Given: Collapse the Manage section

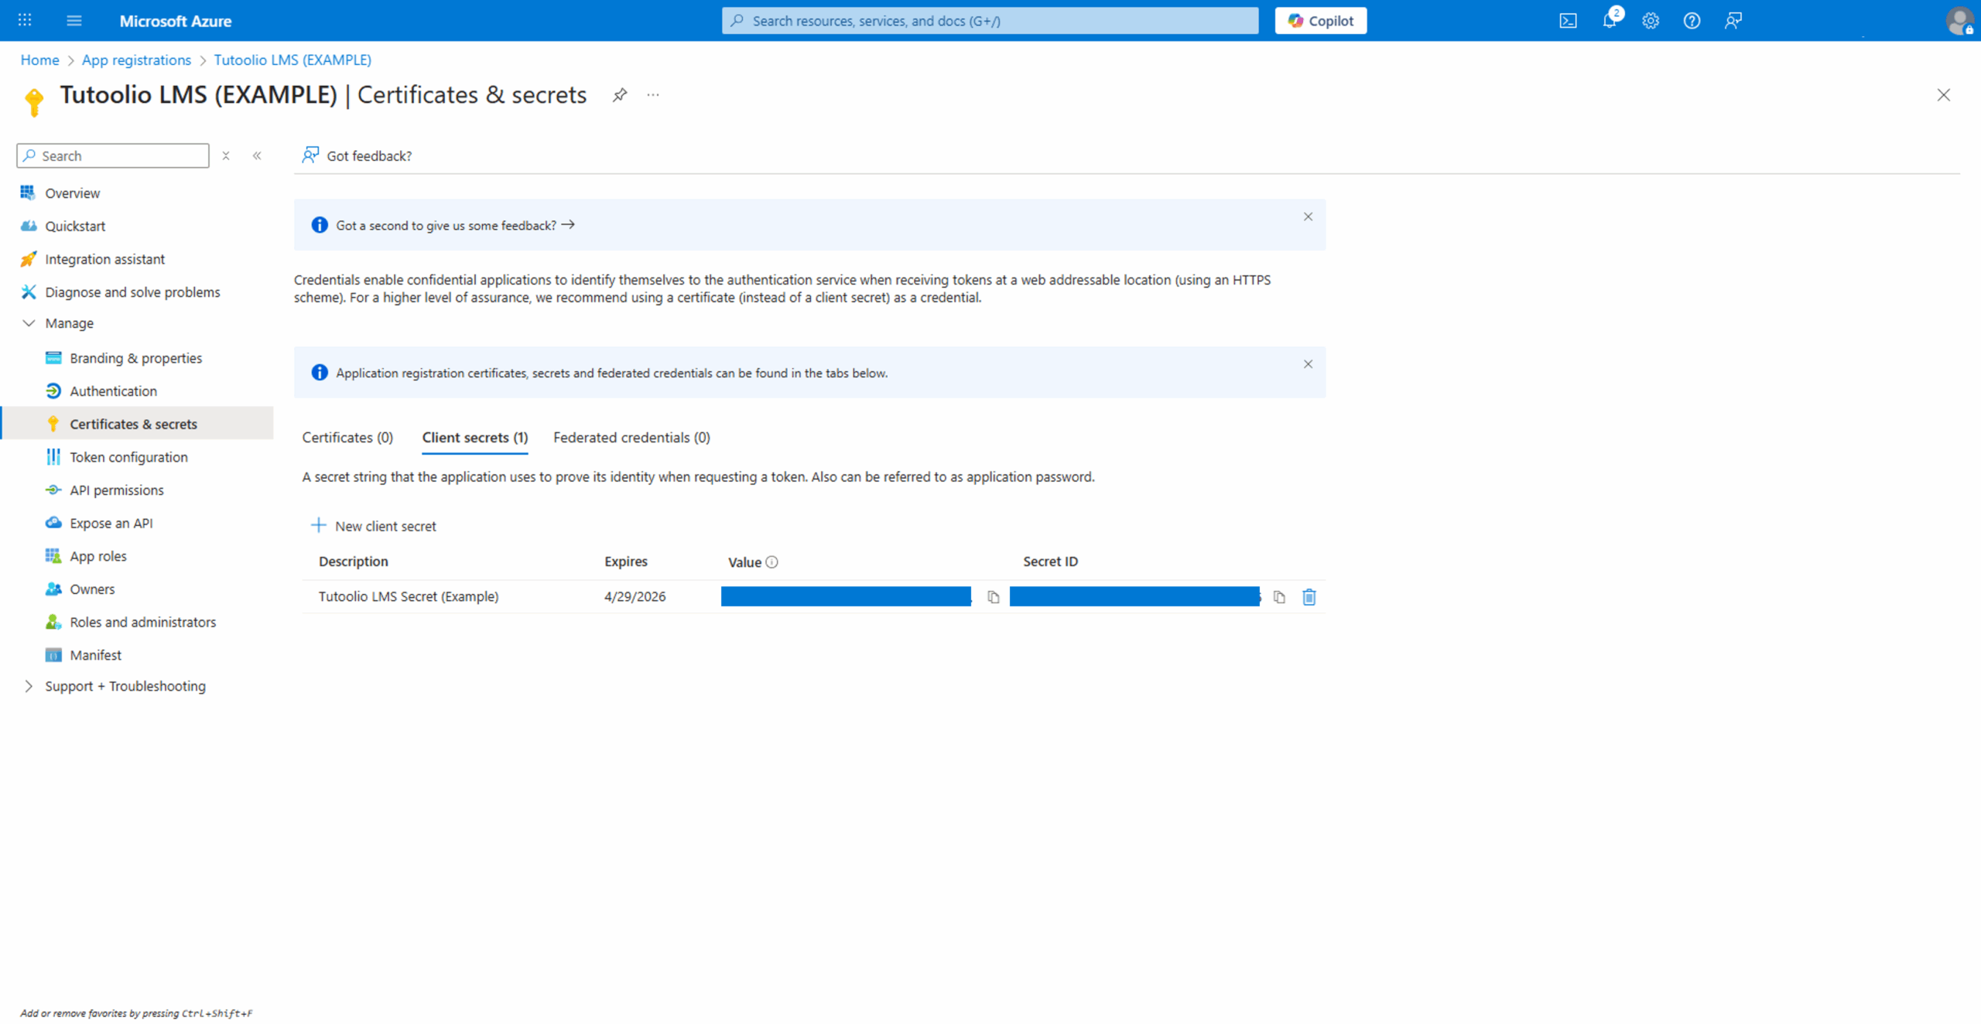Looking at the screenshot, I should [29, 323].
